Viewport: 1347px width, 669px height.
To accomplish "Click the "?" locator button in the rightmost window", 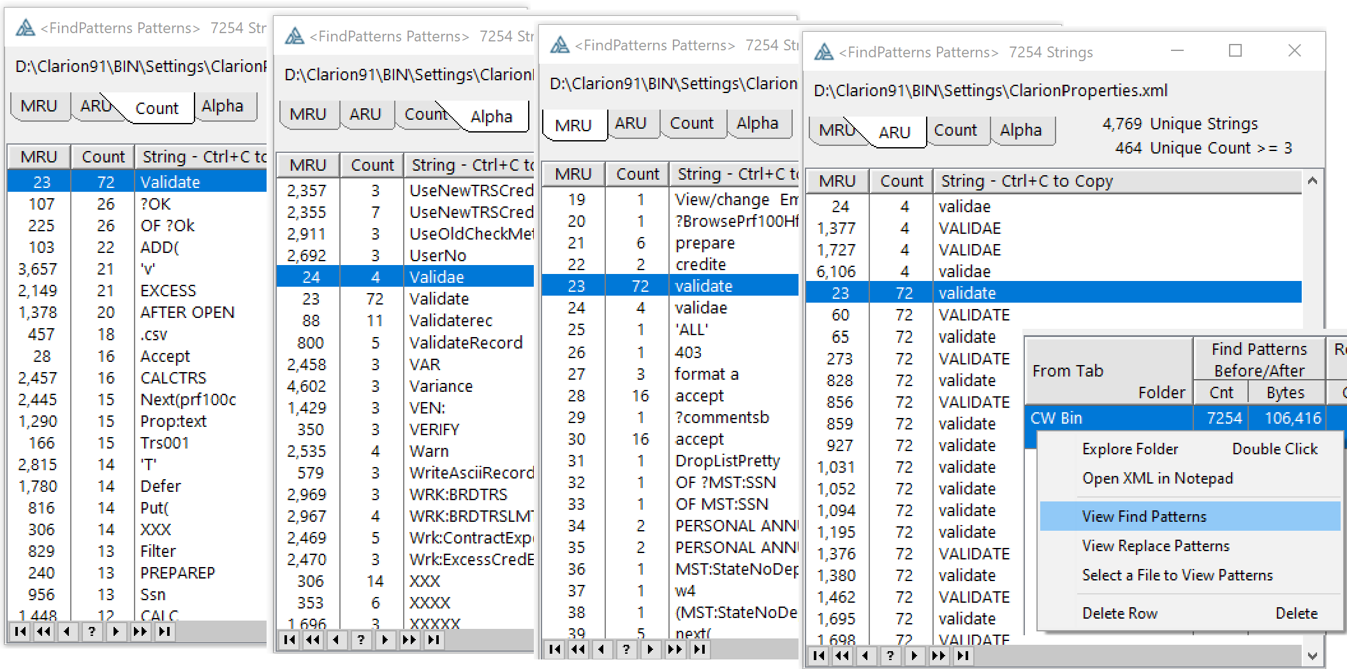I will pyautogui.click(x=890, y=655).
